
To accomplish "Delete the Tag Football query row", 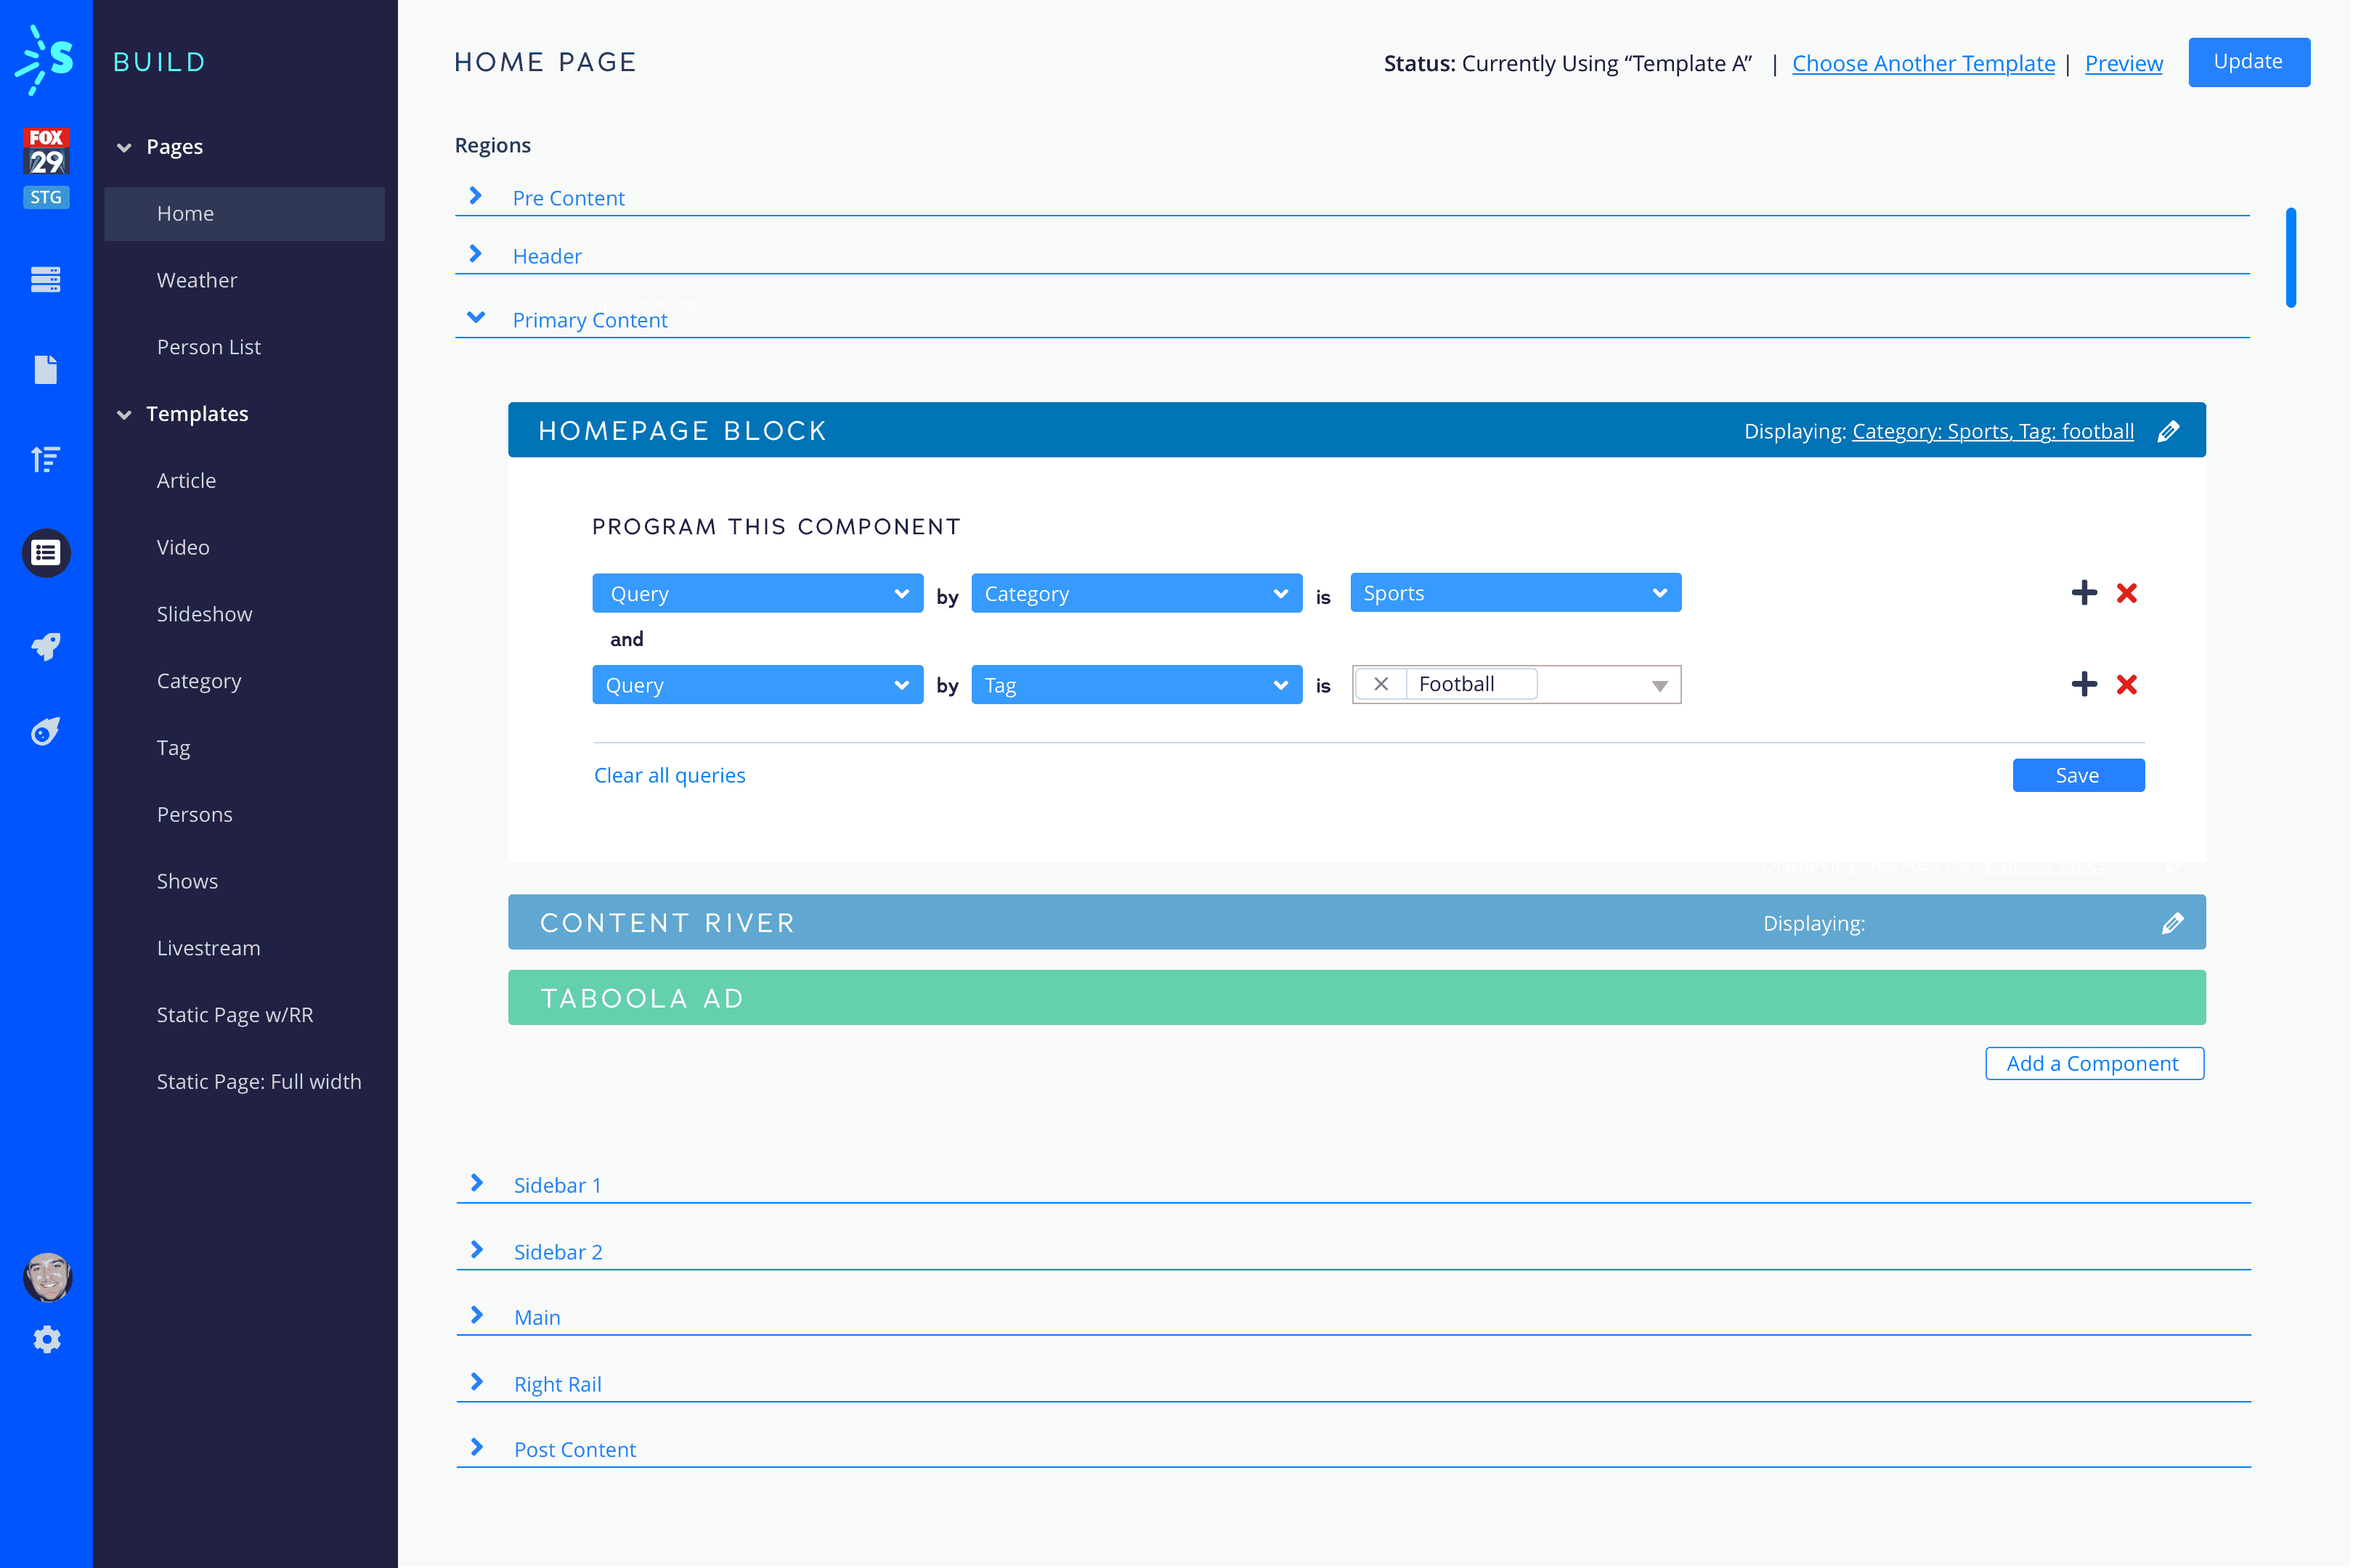I will (x=2127, y=685).
